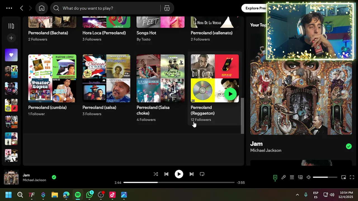Click Michael Jackson in player bar

click(34, 180)
